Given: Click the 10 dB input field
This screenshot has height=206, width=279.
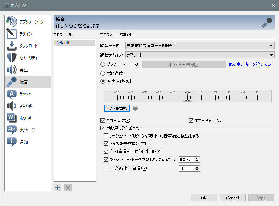Looking at the screenshot, I should (x=187, y=168).
